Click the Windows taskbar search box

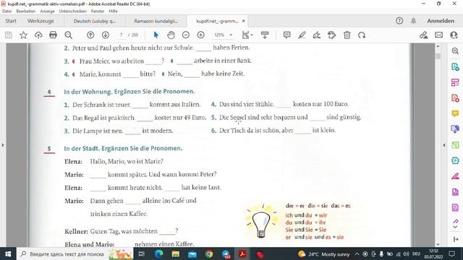[75, 253]
